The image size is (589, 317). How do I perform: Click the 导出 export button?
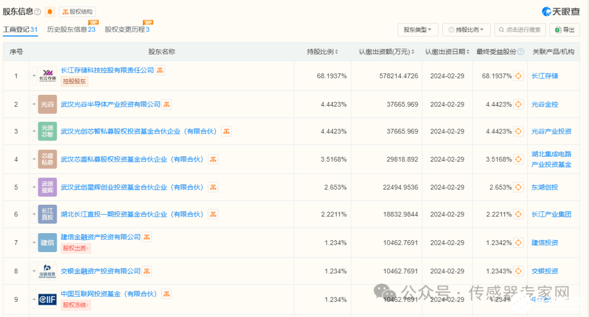(x=564, y=29)
